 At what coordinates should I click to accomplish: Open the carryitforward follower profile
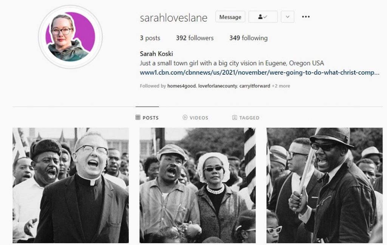pyautogui.click(x=255, y=86)
